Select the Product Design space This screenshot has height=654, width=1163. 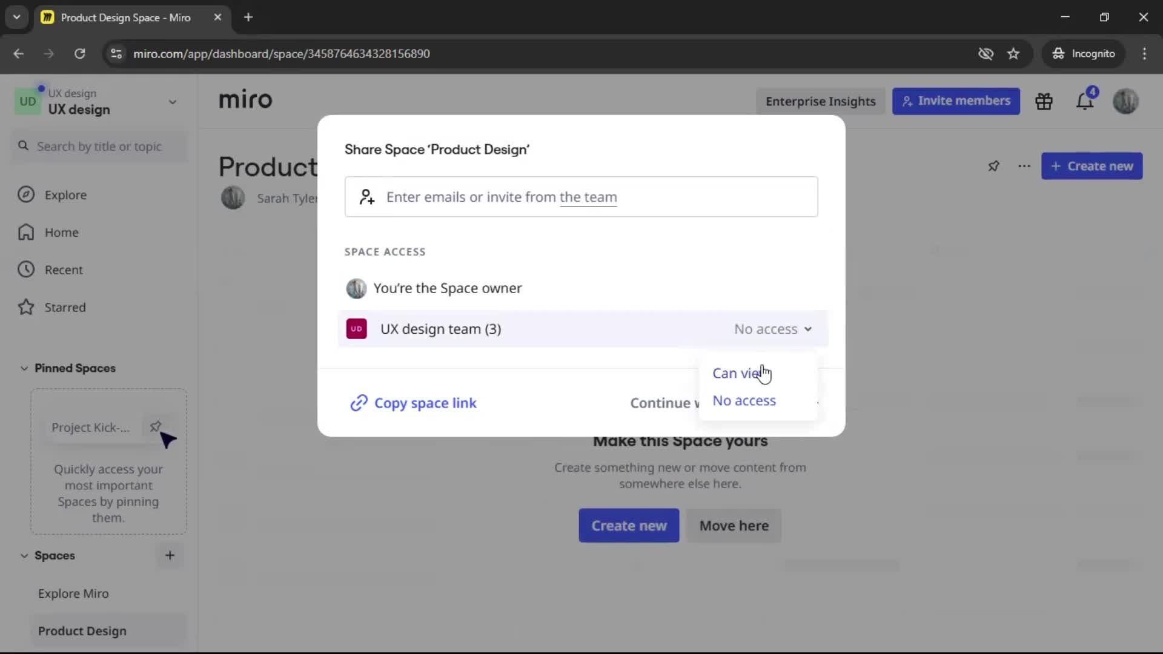pyautogui.click(x=108, y=631)
